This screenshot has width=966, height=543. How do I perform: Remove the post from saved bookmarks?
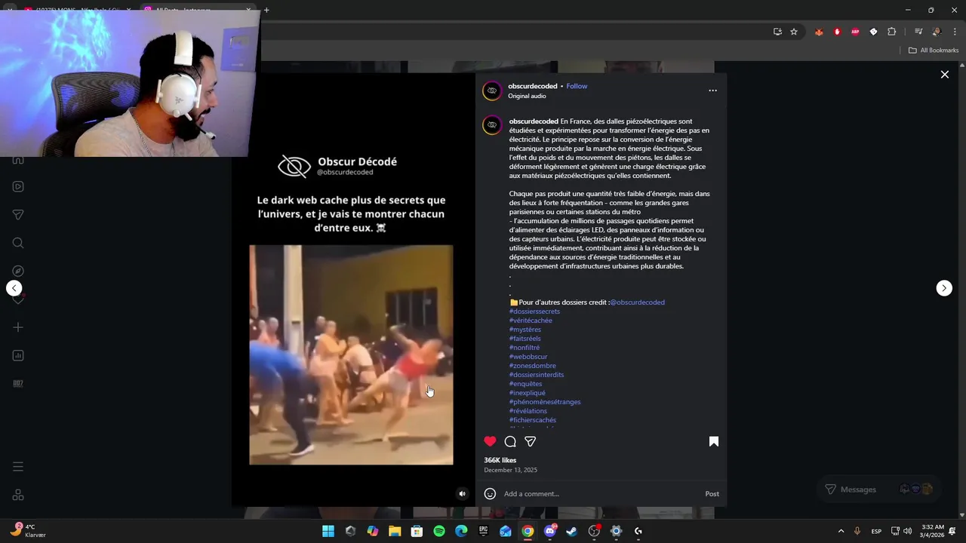tap(714, 441)
